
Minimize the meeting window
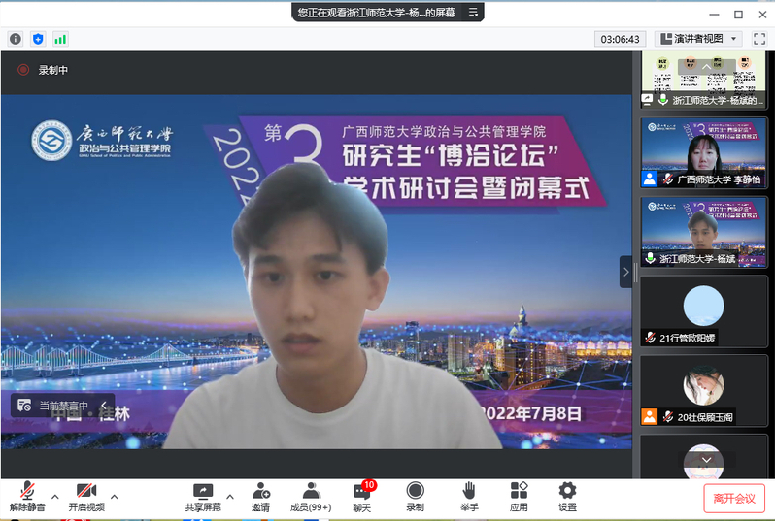(x=714, y=15)
